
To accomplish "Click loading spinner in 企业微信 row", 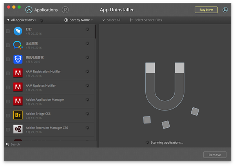I will point(87,43).
